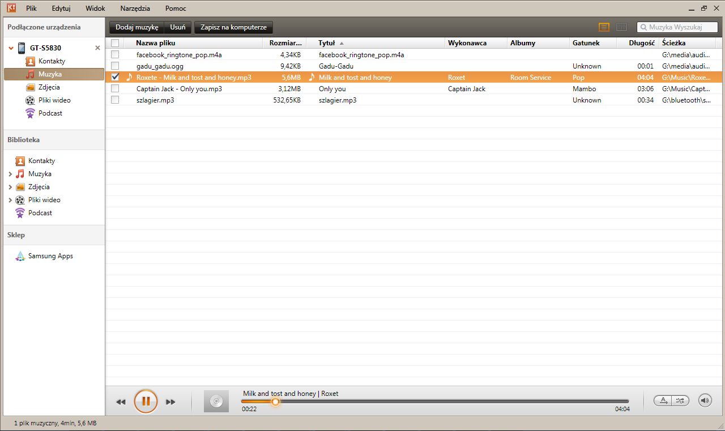Click the Mambo genre cell
Image resolution: width=725 pixels, height=431 pixels.
(x=585, y=89)
